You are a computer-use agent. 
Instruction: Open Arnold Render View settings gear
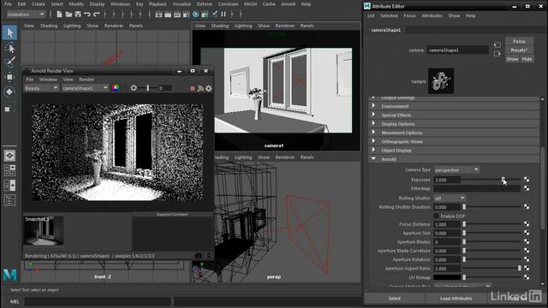tap(209, 89)
